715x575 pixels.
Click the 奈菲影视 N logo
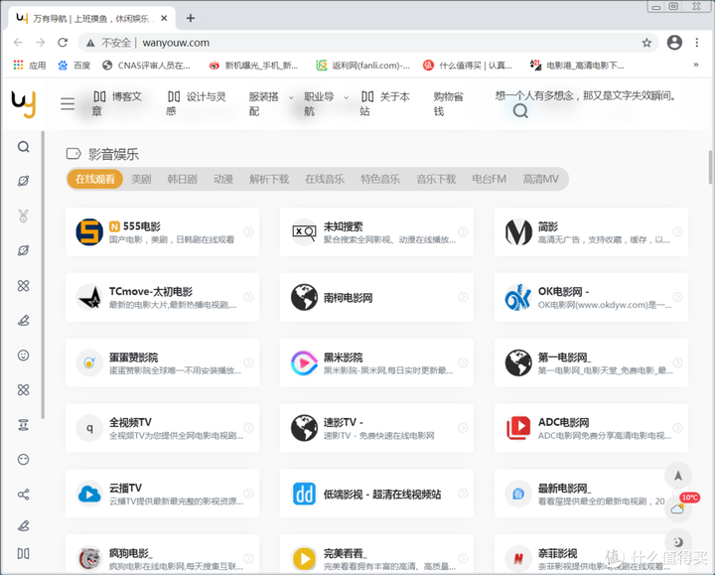click(x=518, y=558)
